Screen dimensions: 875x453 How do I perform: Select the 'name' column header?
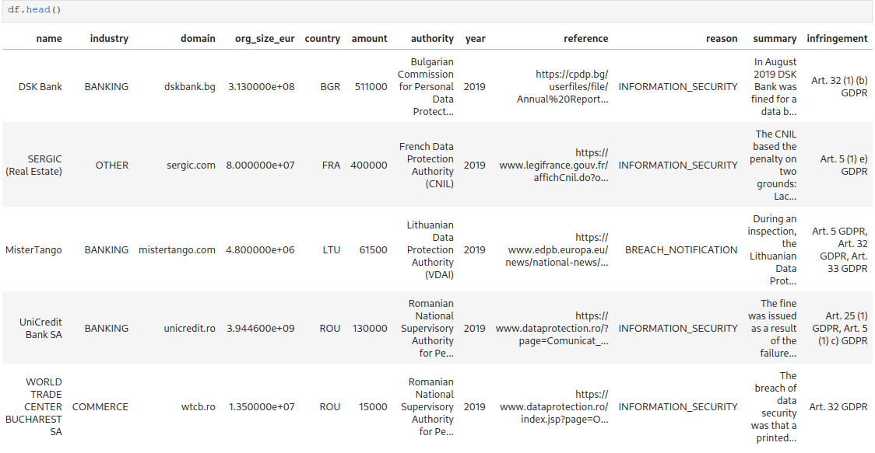pyautogui.click(x=49, y=38)
